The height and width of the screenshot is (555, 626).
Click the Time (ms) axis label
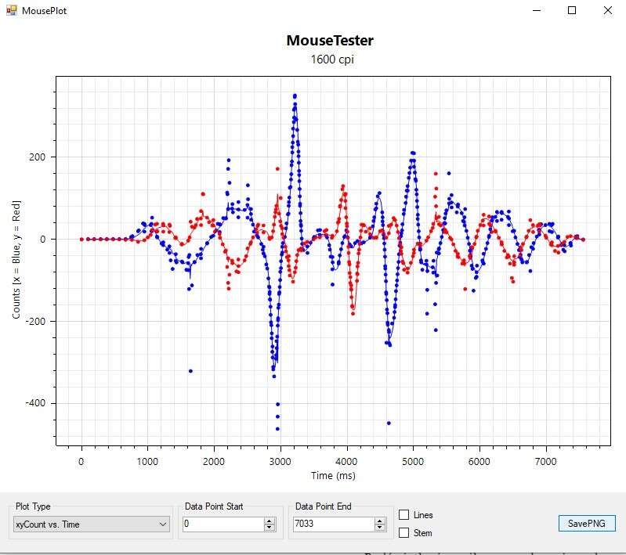click(x=333, y=475)
